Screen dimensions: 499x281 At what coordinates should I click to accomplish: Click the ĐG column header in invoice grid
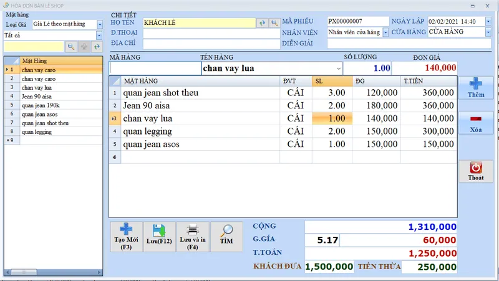coord(376,81)
